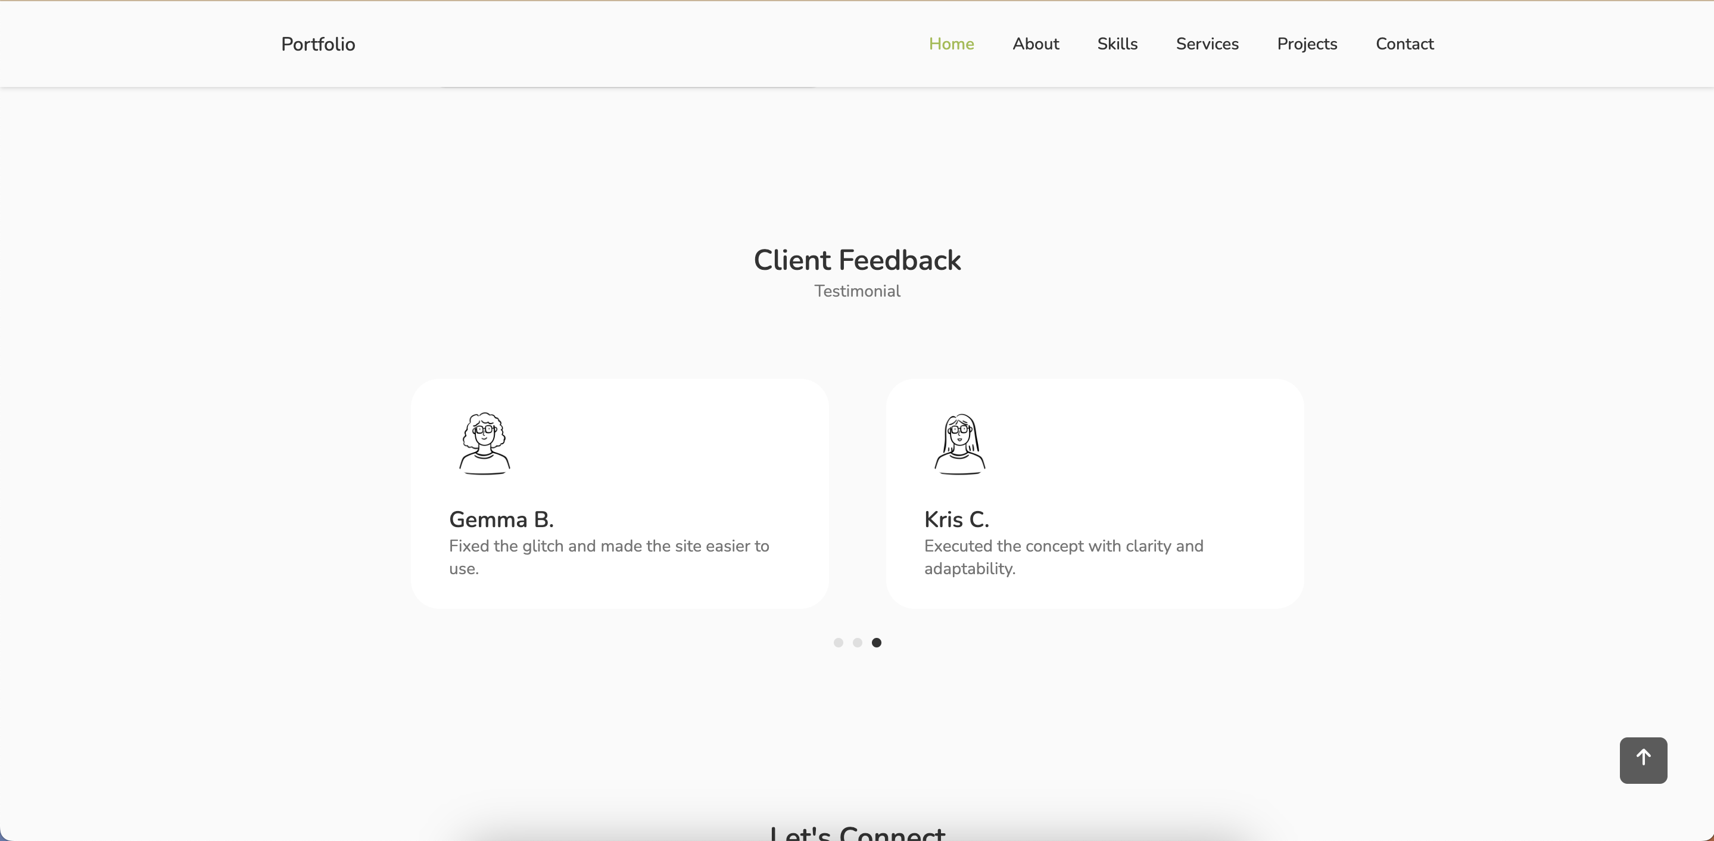Click the upward arrow scroll button
This screenshot has height=841, width=1714.
[1643, 760]
